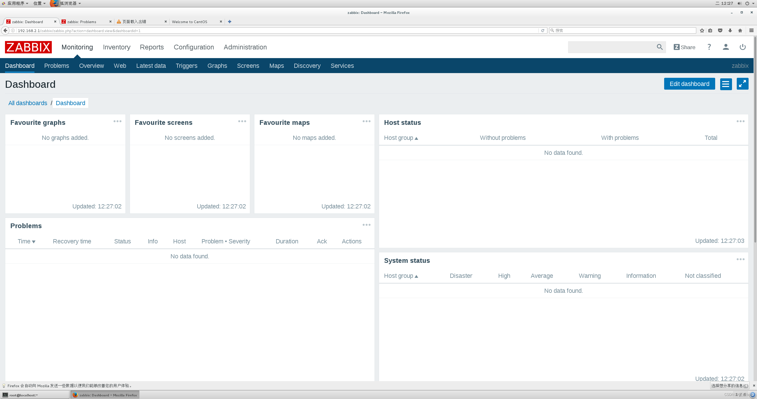The image size is (757, 399).
Task: Open the Favourite maps widget options dots
Action: click(x=366, y=121)
